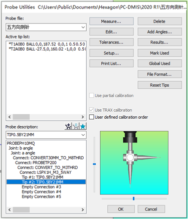Enable User defined calibration order checkbox
Viewport: 188px width, 219px height.
pyautogui.click(x=92, y=117)
